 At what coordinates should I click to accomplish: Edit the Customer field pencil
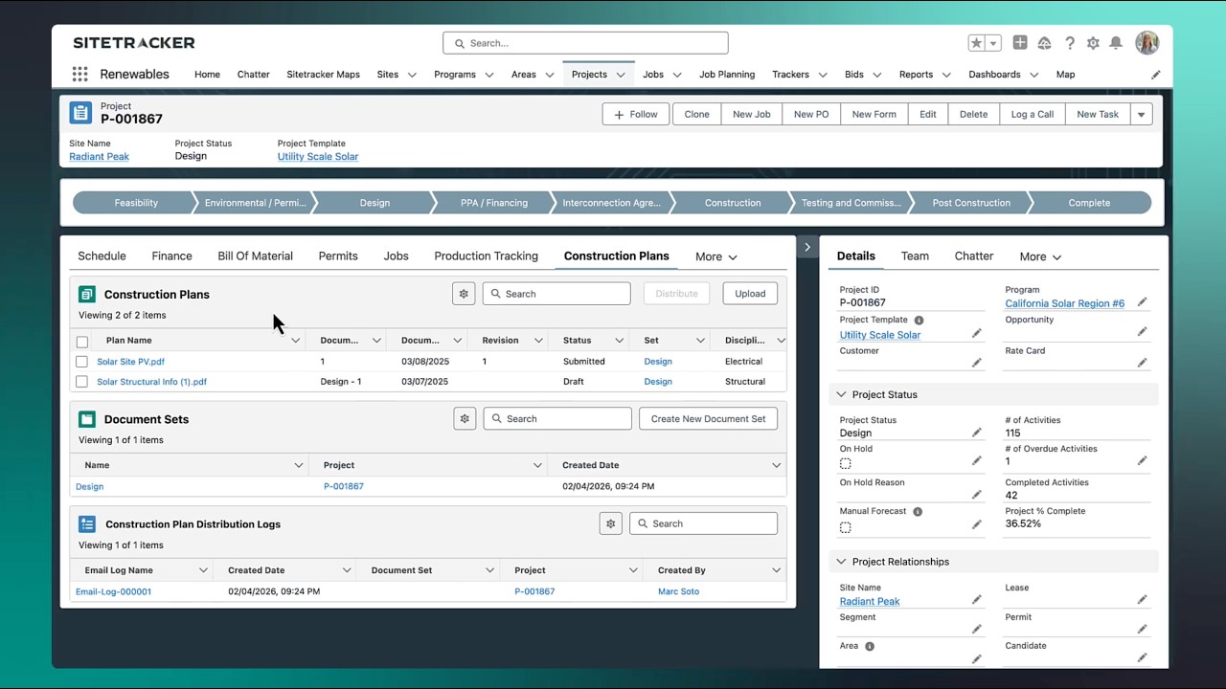(976, 363)
